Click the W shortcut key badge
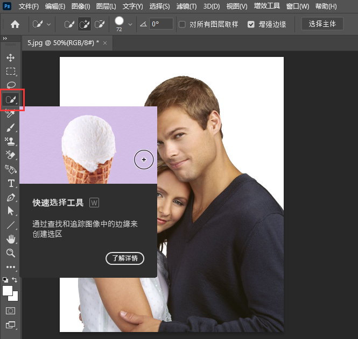This screenshot has width=358, height=339. click(94, 203)
